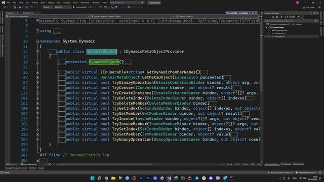
Task: Click the Solution Explorer search magnifier icon
Action: click(x=315, y=21)
